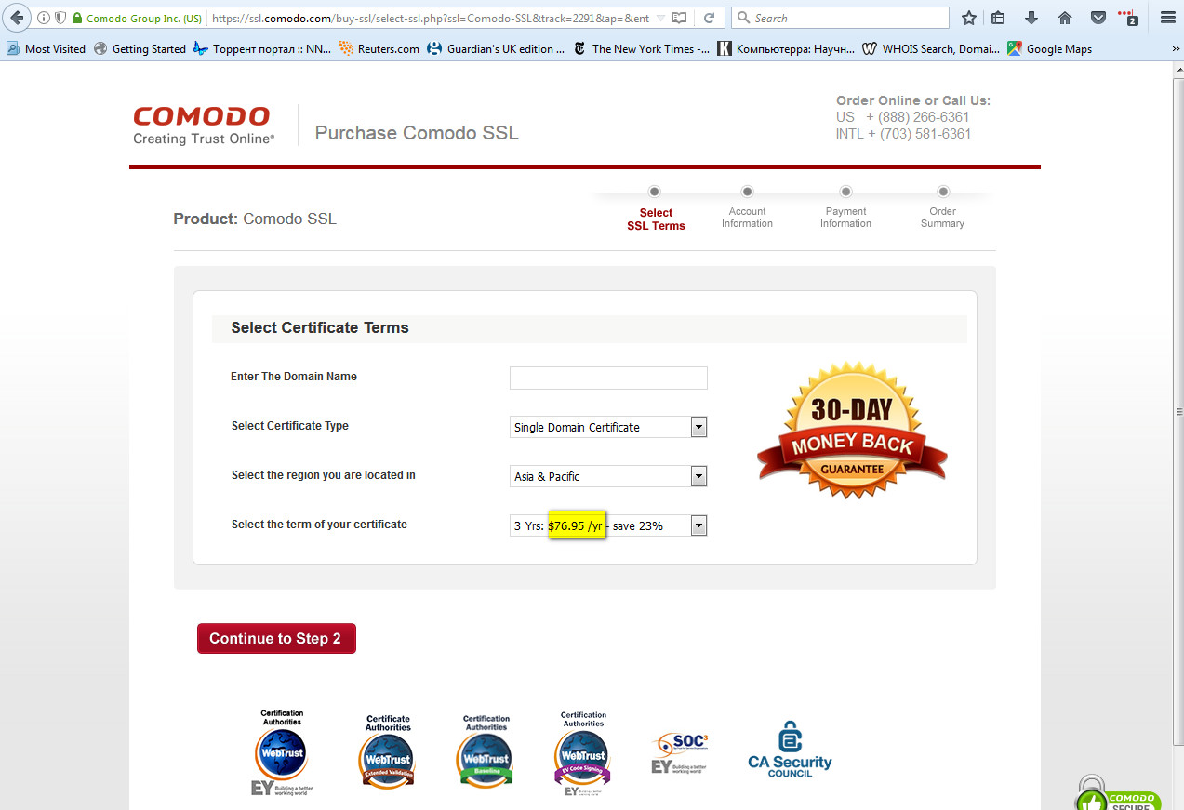1184x810 pixels.
Task: Click the tracking protection shield icon
Action: [60, 18]
